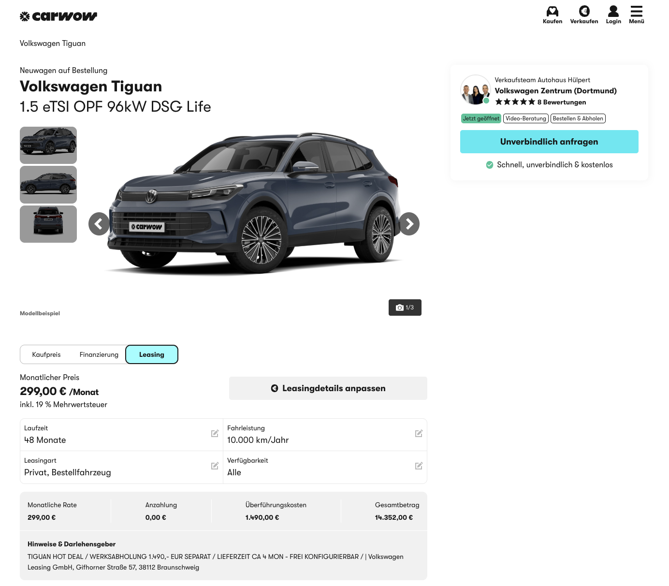Click Unverbindlich anfragen button
This screenshot has height=586, width=669.
(x=549, y=142)
